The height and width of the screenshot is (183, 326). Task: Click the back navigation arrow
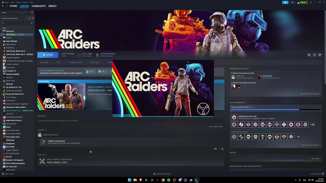3,6
